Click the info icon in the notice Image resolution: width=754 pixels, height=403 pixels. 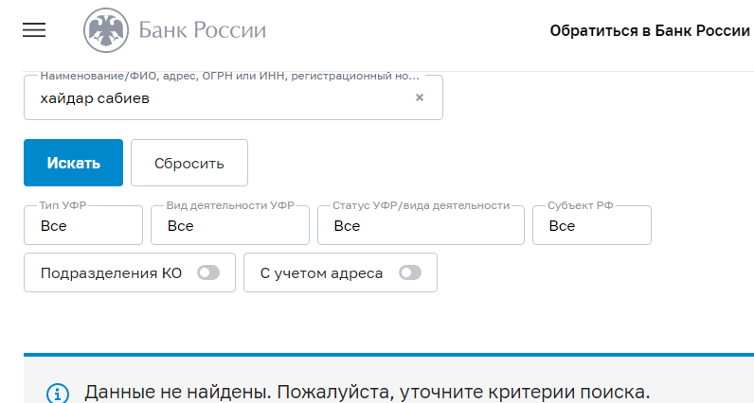tap(58, 393)
